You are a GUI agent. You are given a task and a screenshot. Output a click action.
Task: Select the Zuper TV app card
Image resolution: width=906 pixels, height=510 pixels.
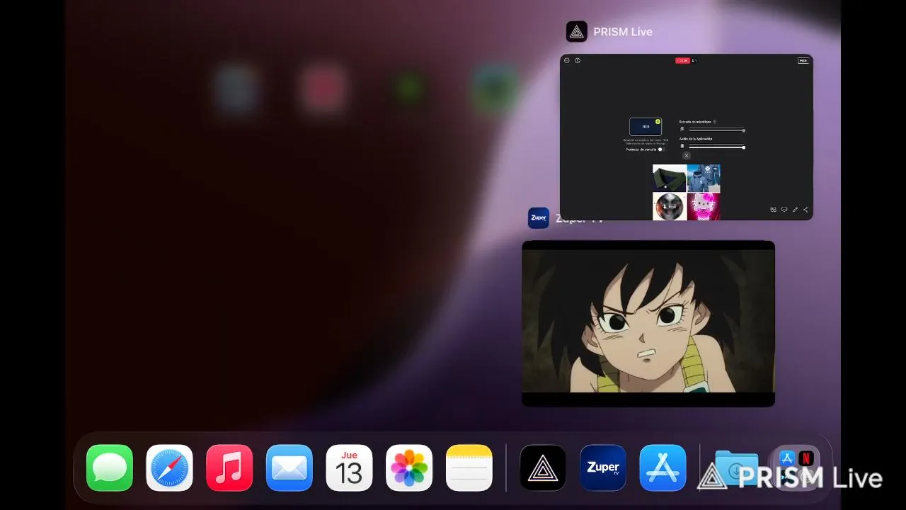click(648, 324)
